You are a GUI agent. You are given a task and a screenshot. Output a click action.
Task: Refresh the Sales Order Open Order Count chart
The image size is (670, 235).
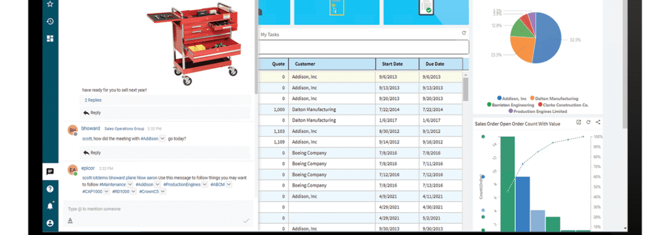(x=588, y=122)
